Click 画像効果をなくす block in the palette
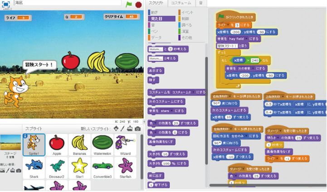This screenshot has height=192, width=327. (161, 142)
